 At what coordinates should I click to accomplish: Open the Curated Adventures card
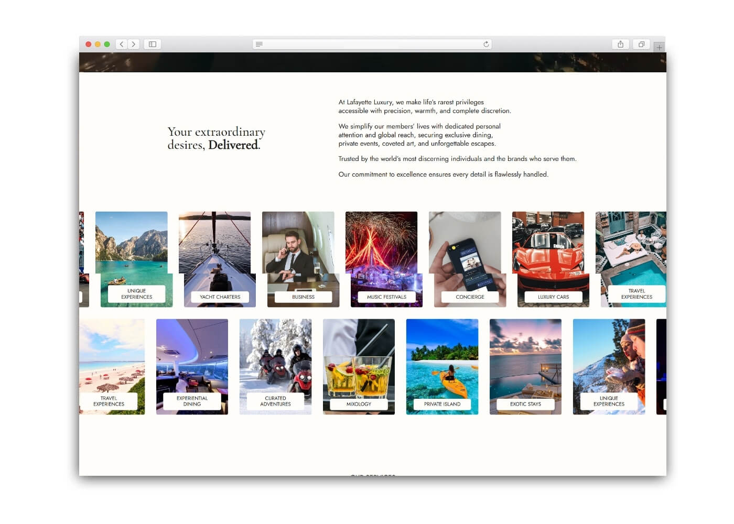tap(275, 366)
